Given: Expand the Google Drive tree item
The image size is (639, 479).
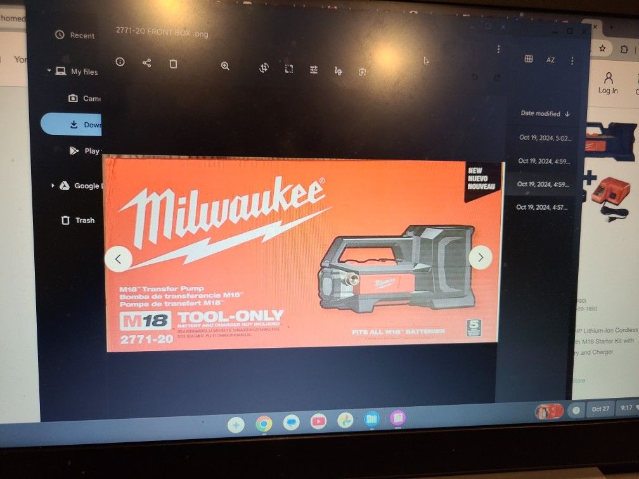Looking at the screenshot, I should [52, 186].
